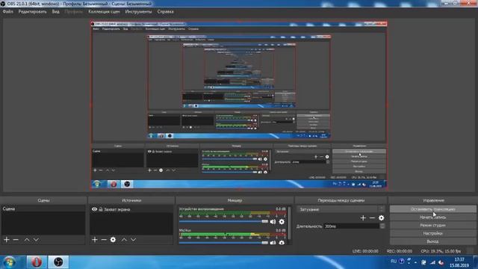Image resolution: width=478 pixels, height=269 pixels.
Task: Open the Файл menu
Action: [x=8, y=12]
